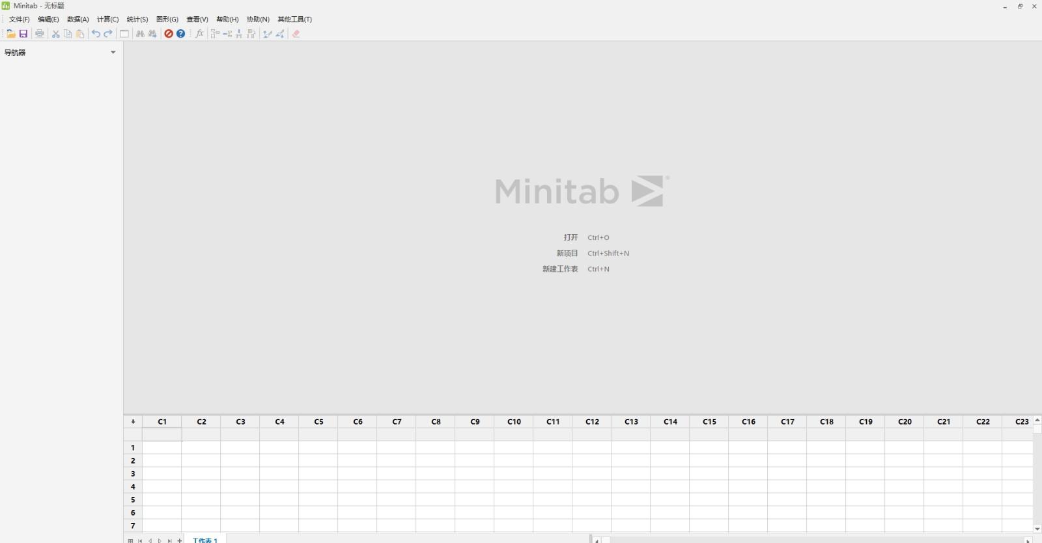Click the cell at row 2 of column C4
This screenshot has height=543, width=1042.
pos(279,460)
